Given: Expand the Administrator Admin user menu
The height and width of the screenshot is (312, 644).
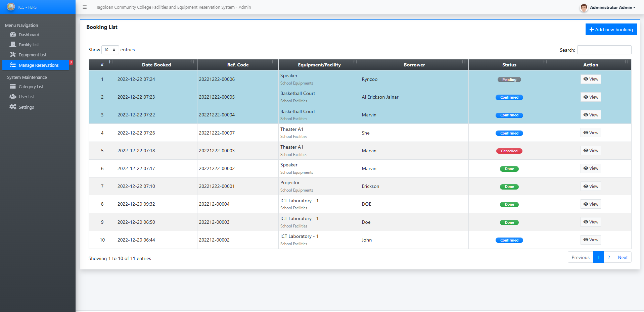Looking at the screenshot, I should click(612, 7).
